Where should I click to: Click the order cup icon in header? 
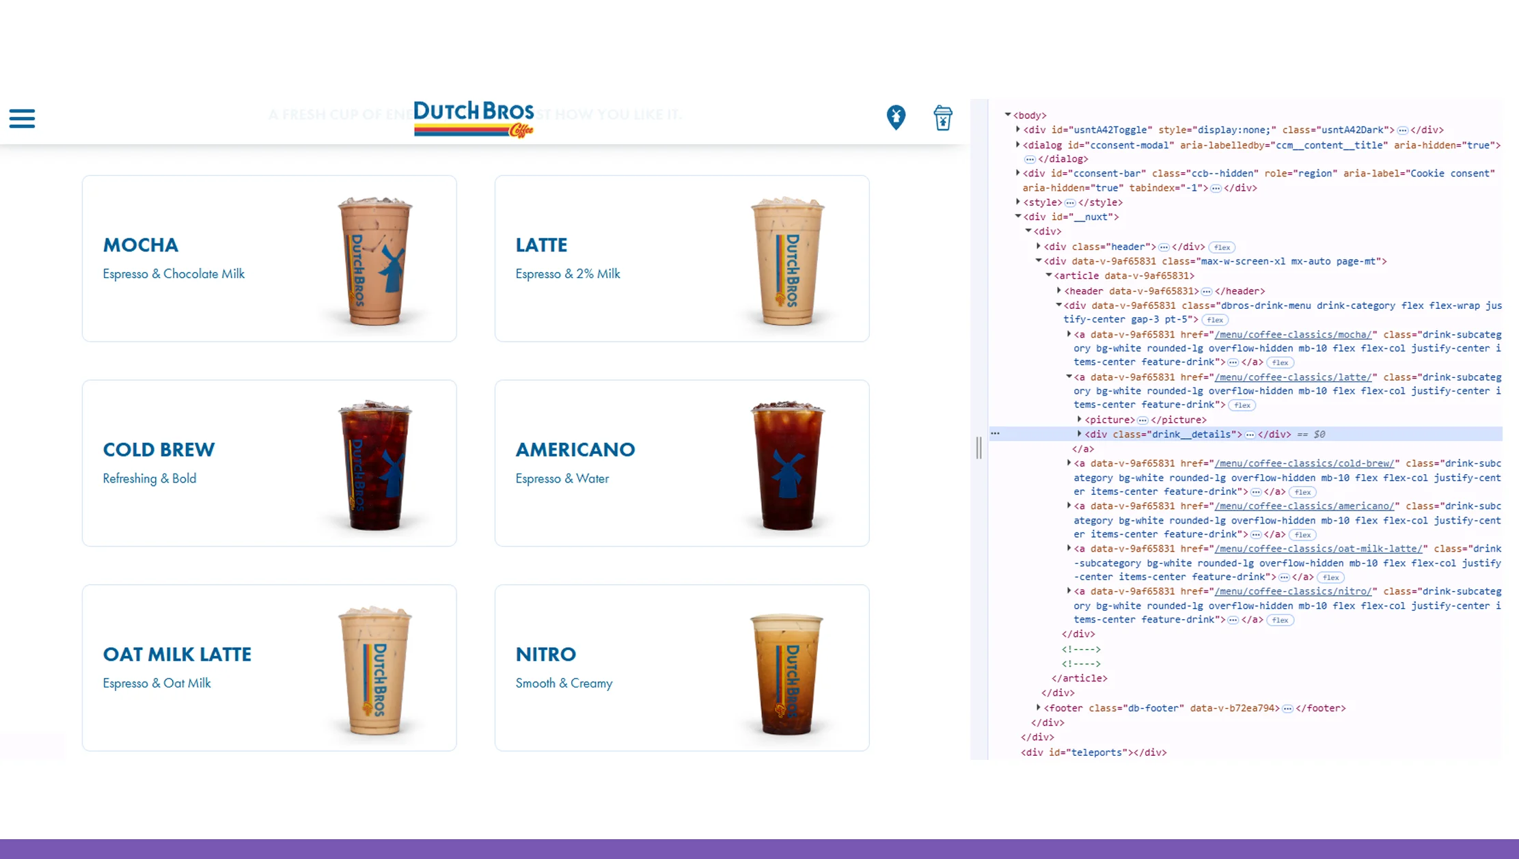943,118
